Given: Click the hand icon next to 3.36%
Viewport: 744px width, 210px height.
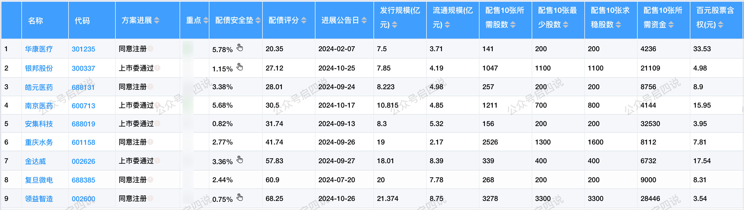Looking at the screenshot, I should (240, 160).
